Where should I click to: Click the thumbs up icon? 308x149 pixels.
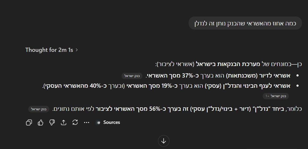pyautogui.click(x=40, y=122)
